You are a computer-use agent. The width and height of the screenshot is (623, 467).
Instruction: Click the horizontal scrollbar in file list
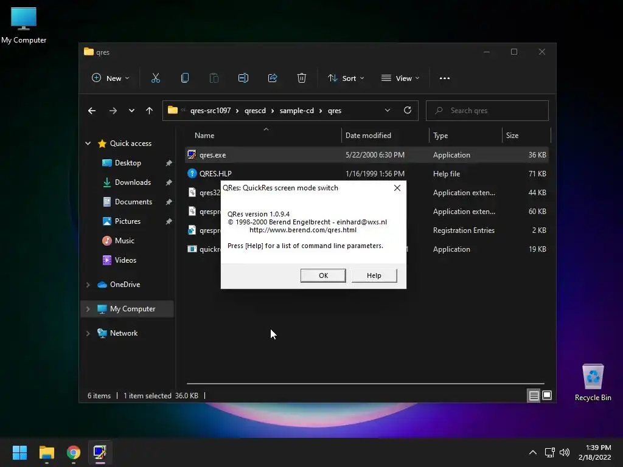[x=365, y=384]
